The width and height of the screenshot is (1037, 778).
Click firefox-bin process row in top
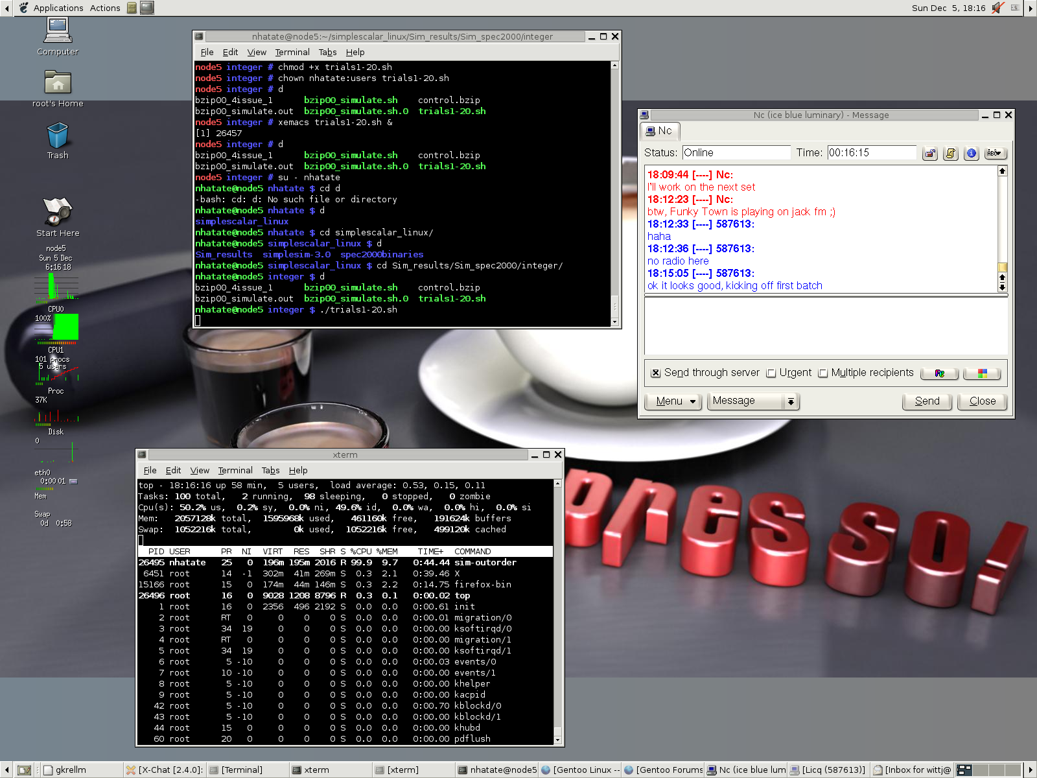pos(345,584)
